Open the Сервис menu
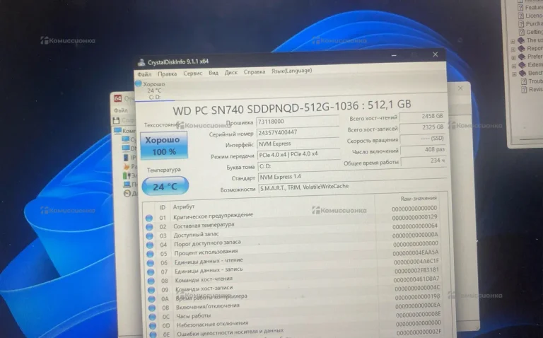Screen dimensions: 543x338 pos(193,74)
